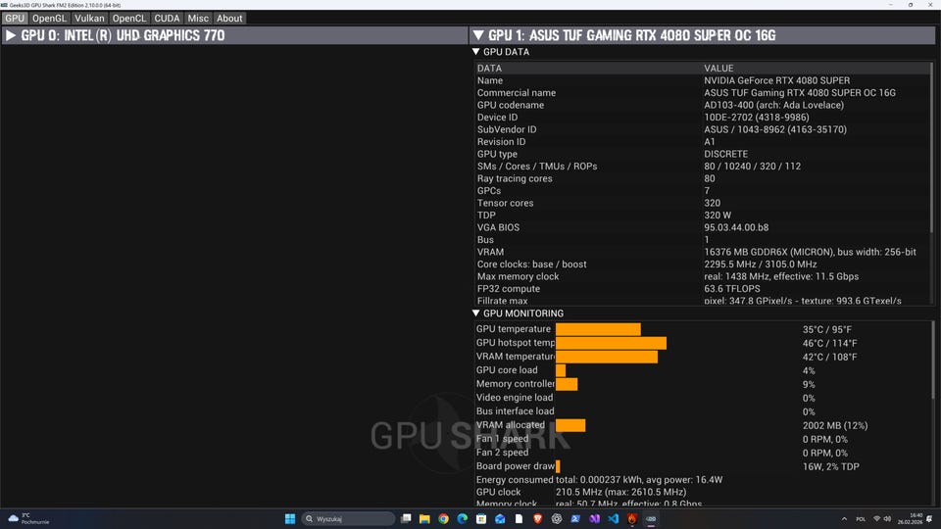Launch Brave browser from the taskbar
This screenshot has height=529, width=941.
click(x=538, y=519)
